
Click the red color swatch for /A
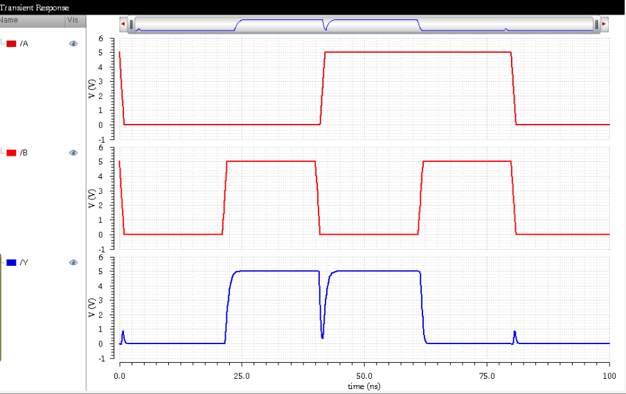coord(11,44)
